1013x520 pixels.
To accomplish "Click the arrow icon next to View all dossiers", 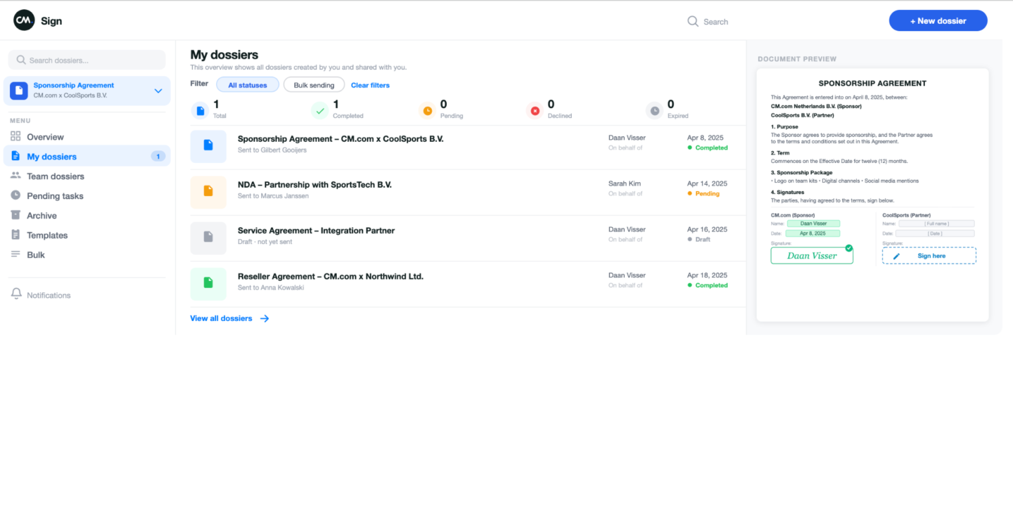I will [x=265, y=318].
